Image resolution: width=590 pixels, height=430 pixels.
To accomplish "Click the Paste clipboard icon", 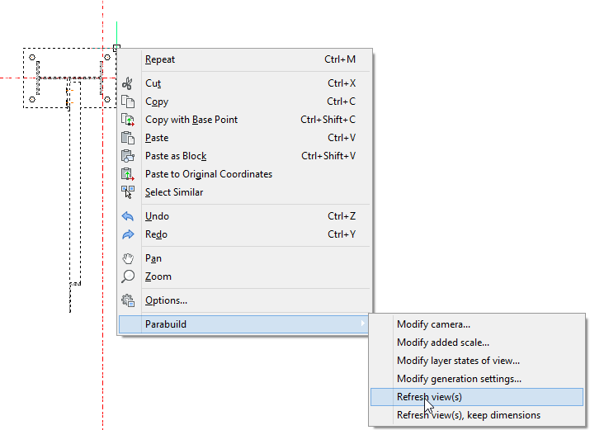I will [128, 138].
